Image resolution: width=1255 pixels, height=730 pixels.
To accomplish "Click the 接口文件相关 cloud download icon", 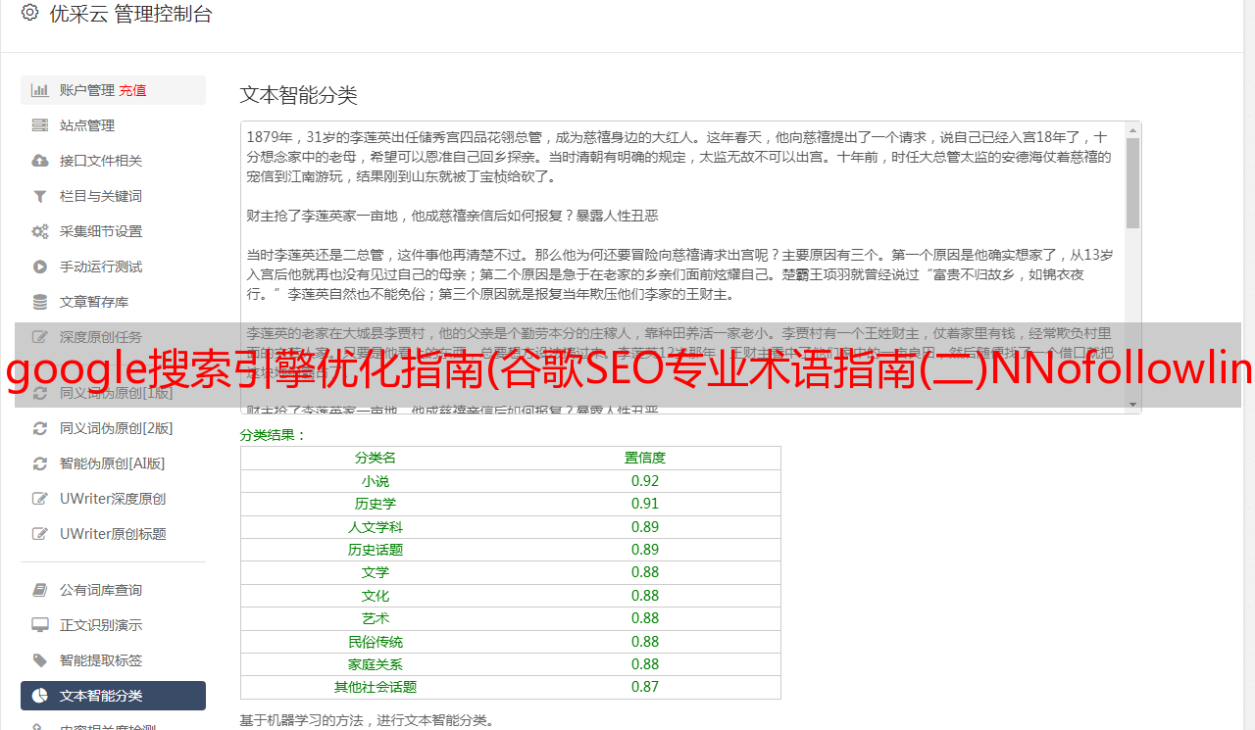I will tap(39, 161).
